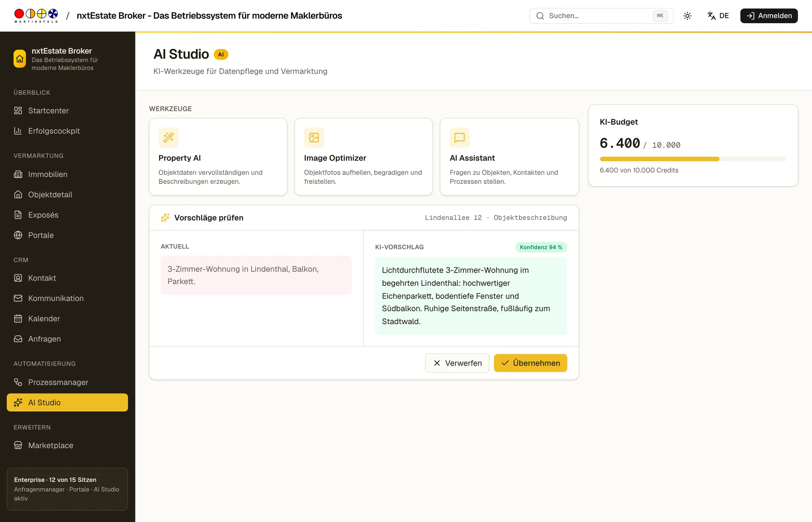This screenshot has height=522, width=812.
Task: Click the current description text in AKTUELL
Action: (x=256, y=275)
